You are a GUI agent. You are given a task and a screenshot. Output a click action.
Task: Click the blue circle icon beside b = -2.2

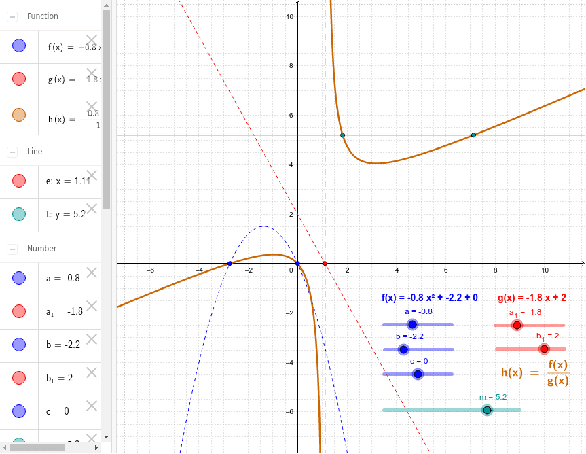point(19,345)
